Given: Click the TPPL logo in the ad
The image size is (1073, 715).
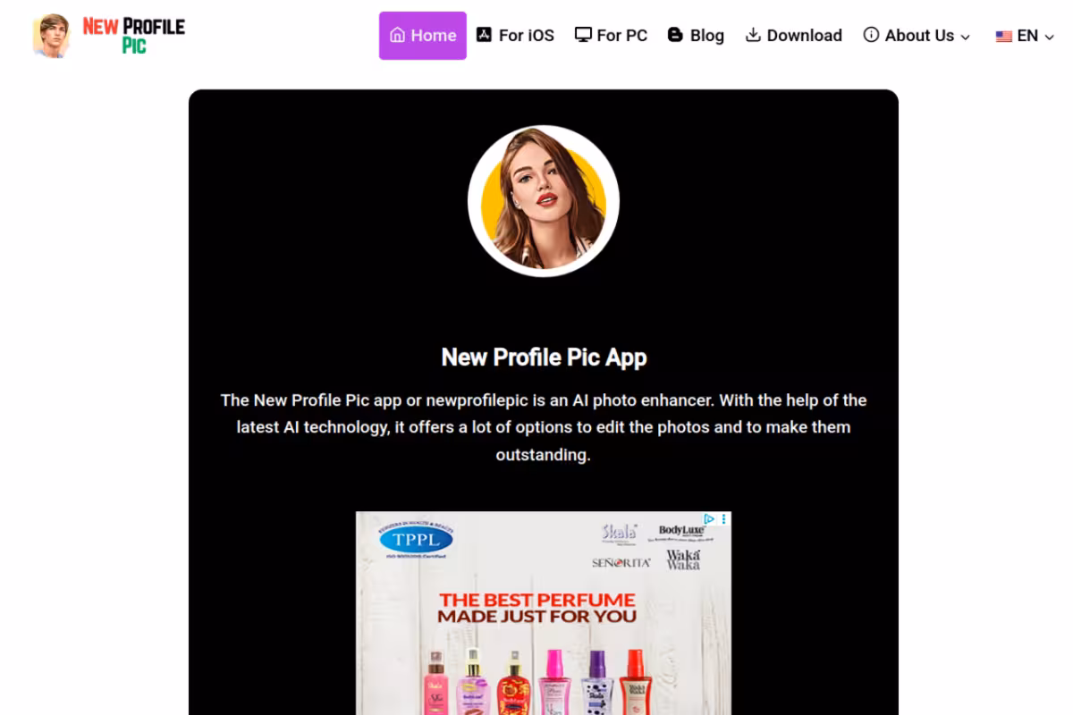Looking at the screenshot, I should click(x=416, y=539).
